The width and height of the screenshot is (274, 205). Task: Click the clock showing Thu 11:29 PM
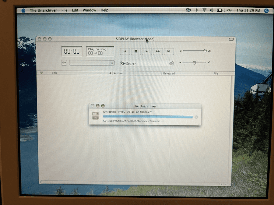[x=248, y=10]
